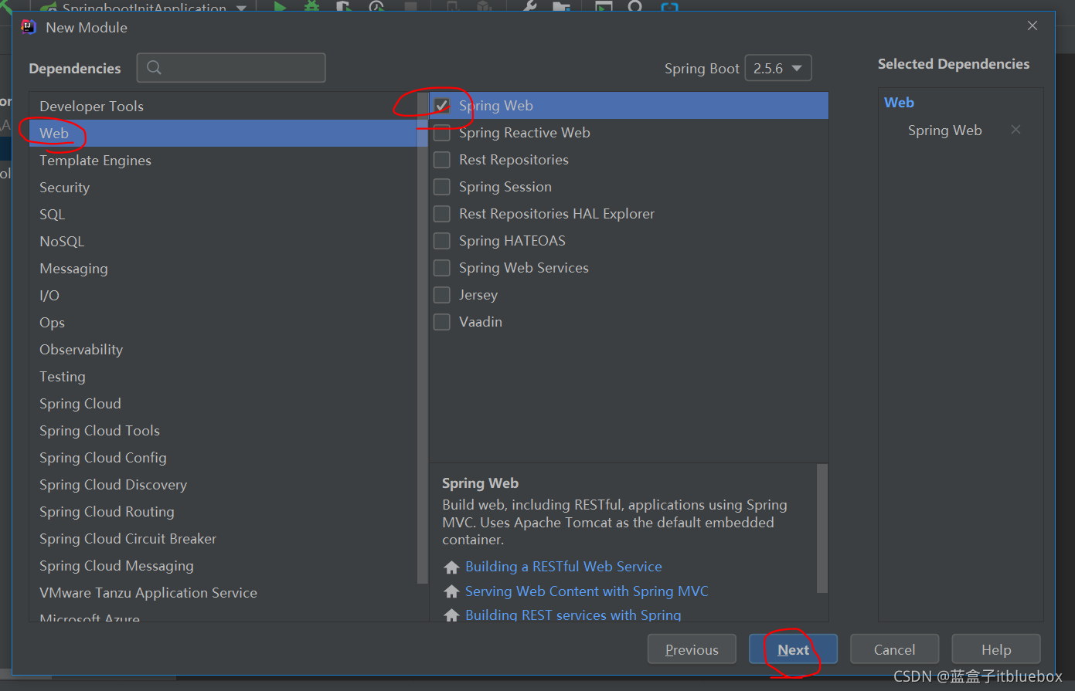
Task: Open Help for the dialog
Action: (x=996, y=649)
